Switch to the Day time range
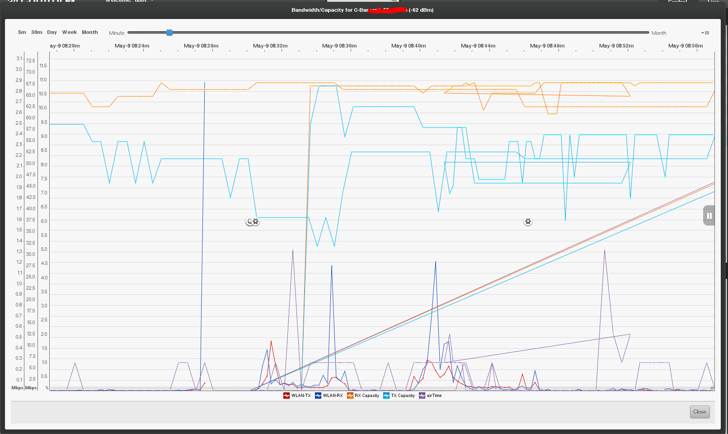728x434 pixels. tap(52, 33)
